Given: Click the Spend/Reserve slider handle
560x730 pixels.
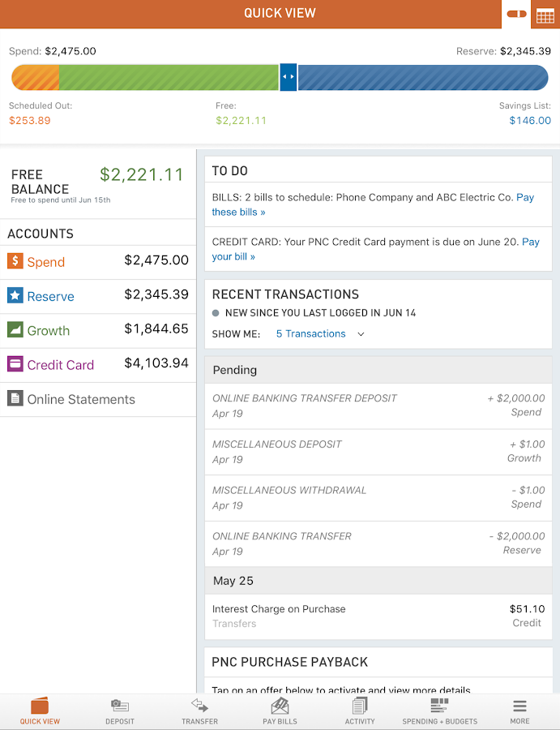Looking at the screenshot, I should [288, 78].
